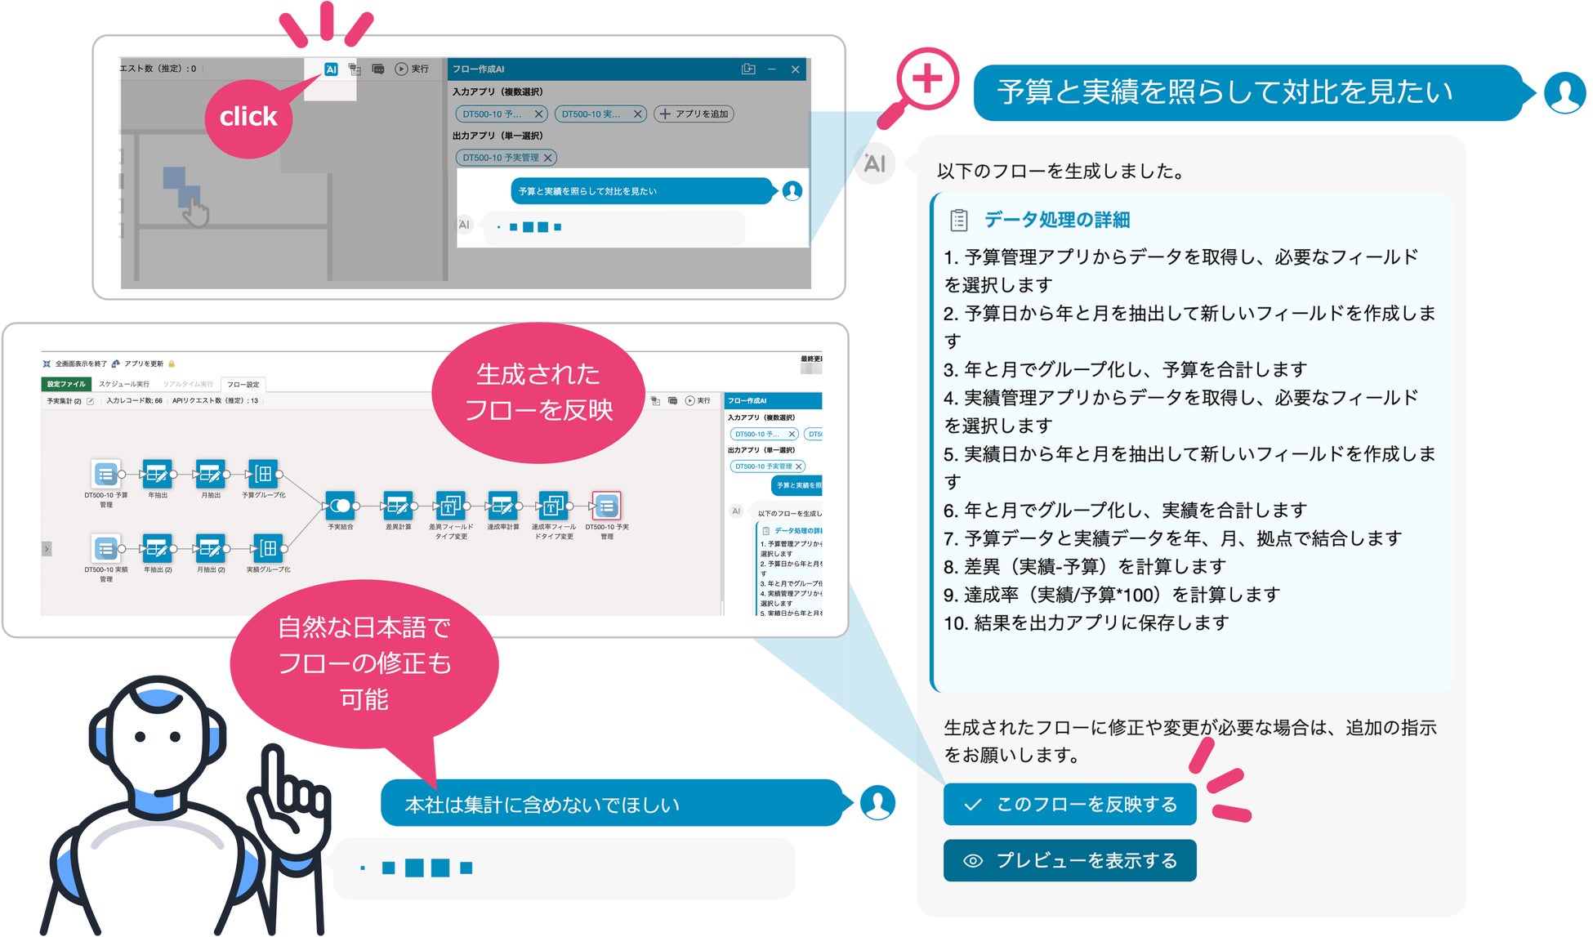Select the DT500-10 予算管理 input node
This screenshot has width=1593, height=937.
pyautogui.click(x=105, y=474)
